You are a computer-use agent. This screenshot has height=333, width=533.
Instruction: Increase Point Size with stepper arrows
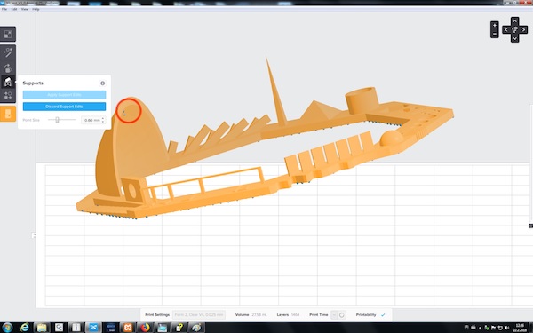[x=103, y=118]
